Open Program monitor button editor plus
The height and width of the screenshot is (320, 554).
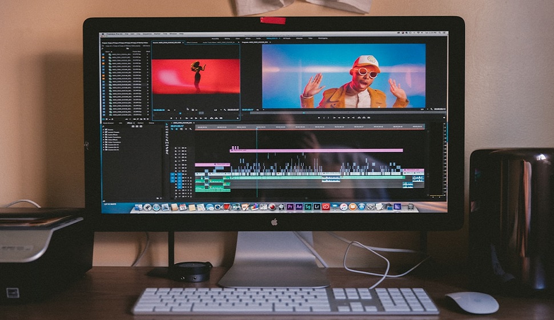444,117
